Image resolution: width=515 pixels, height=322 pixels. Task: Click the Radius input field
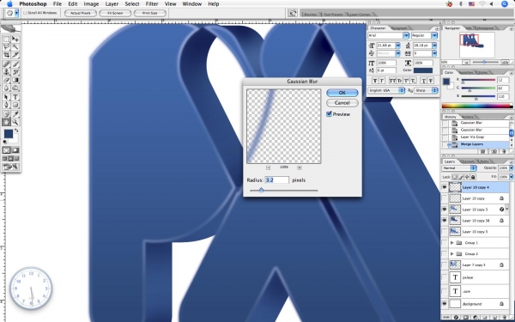pos(277,180)
